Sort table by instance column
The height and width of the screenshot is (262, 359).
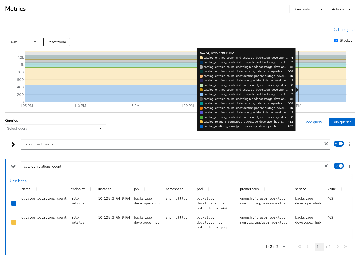pos(108,189)
